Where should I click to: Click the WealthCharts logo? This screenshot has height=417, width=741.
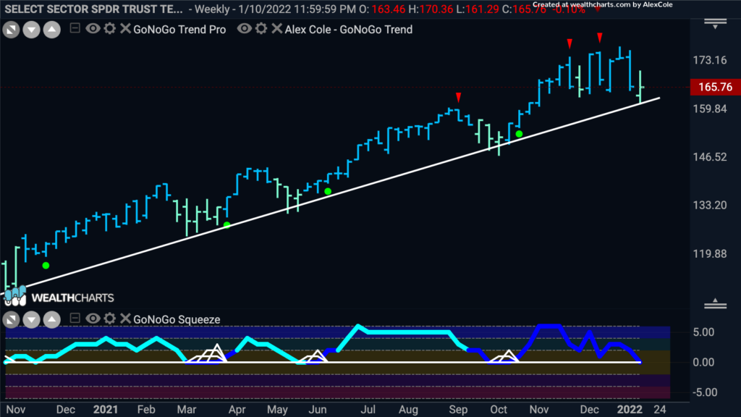[x=59, y=297]
